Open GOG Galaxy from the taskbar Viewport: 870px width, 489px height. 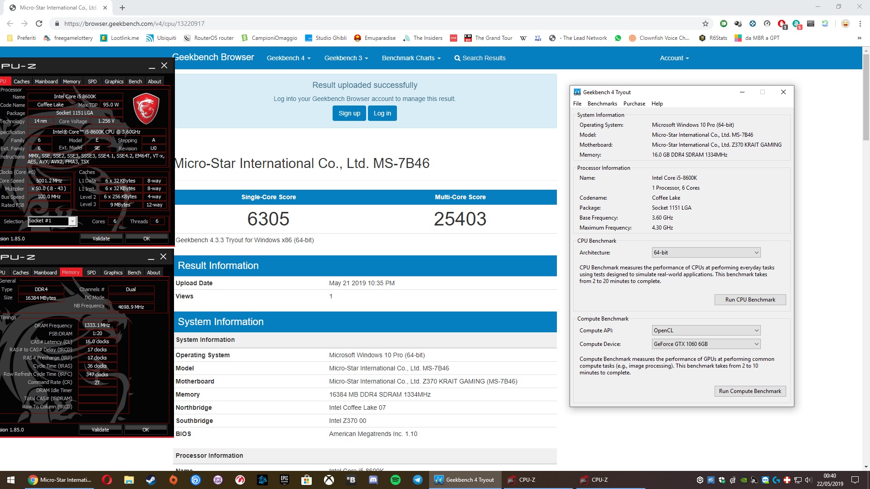tap(218, 480)
